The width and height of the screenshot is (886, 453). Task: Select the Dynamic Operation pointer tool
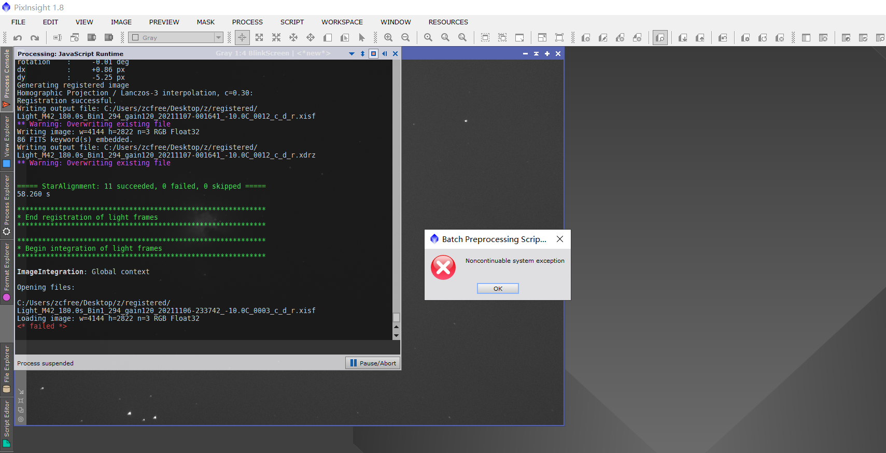point(362,37)
